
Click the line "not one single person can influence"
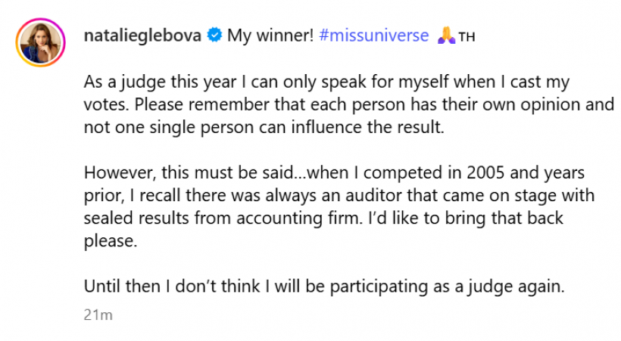(x=262, y=127)
